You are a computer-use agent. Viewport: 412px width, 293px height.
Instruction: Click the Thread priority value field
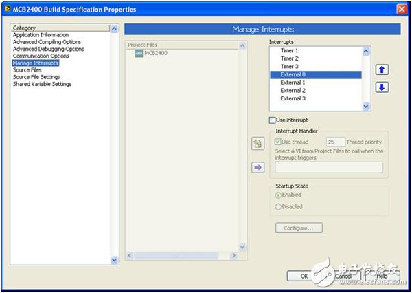pyautogui.click(x=335, y=142)
